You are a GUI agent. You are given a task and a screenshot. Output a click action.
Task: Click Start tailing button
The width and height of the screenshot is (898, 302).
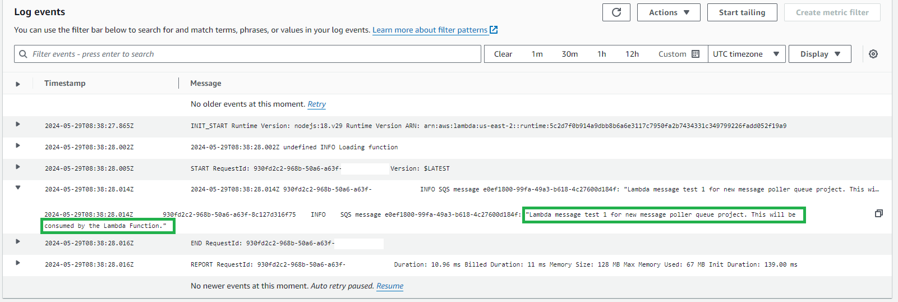pos(742,12)
